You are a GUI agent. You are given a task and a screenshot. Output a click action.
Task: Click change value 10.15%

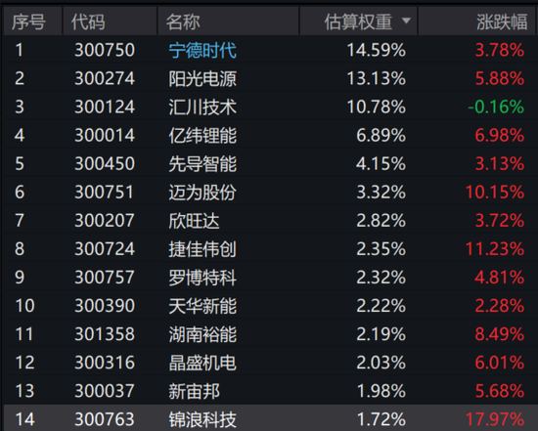pyautogui.click(x=495, y=192)
